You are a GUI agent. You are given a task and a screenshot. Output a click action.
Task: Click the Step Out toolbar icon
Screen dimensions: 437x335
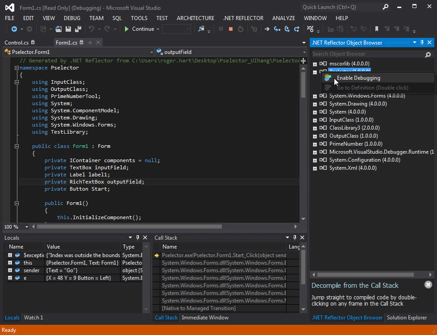click(x=297, y=29)
